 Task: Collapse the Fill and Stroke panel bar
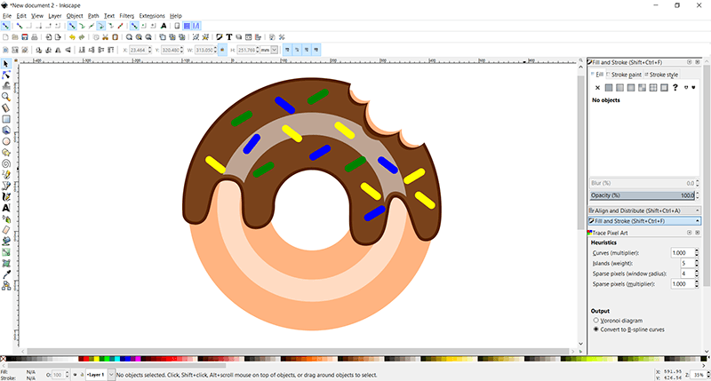644,221
